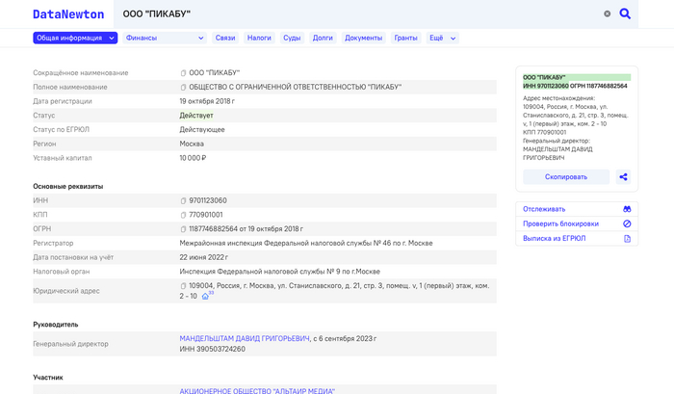
Task: Clear the search field with the x icon
Action: click(x=607, y=13)
